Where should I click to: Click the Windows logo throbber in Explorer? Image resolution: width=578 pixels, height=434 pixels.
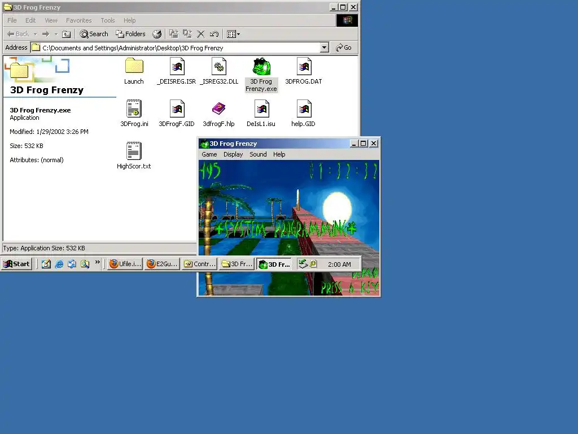coord(347,20)
